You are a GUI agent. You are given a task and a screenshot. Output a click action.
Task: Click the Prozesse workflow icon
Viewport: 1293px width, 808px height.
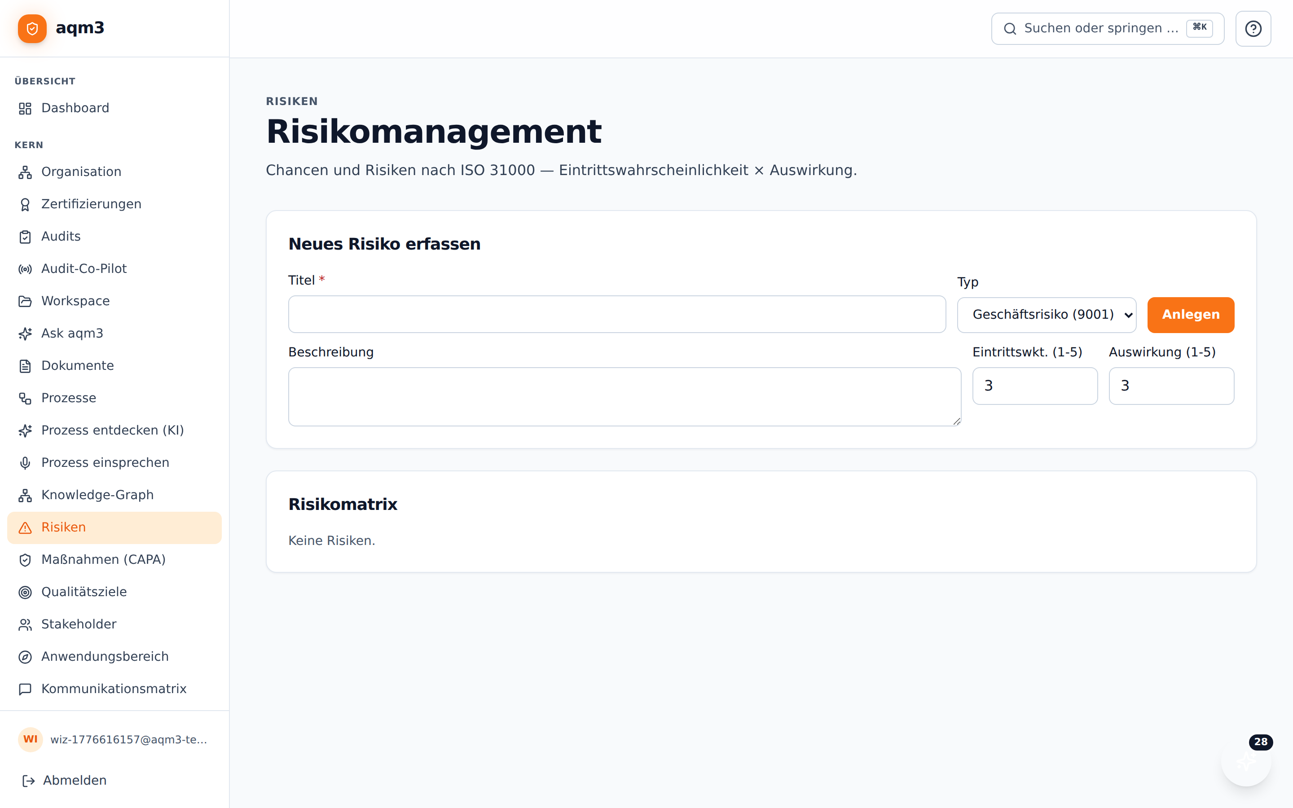click(25, 399)
